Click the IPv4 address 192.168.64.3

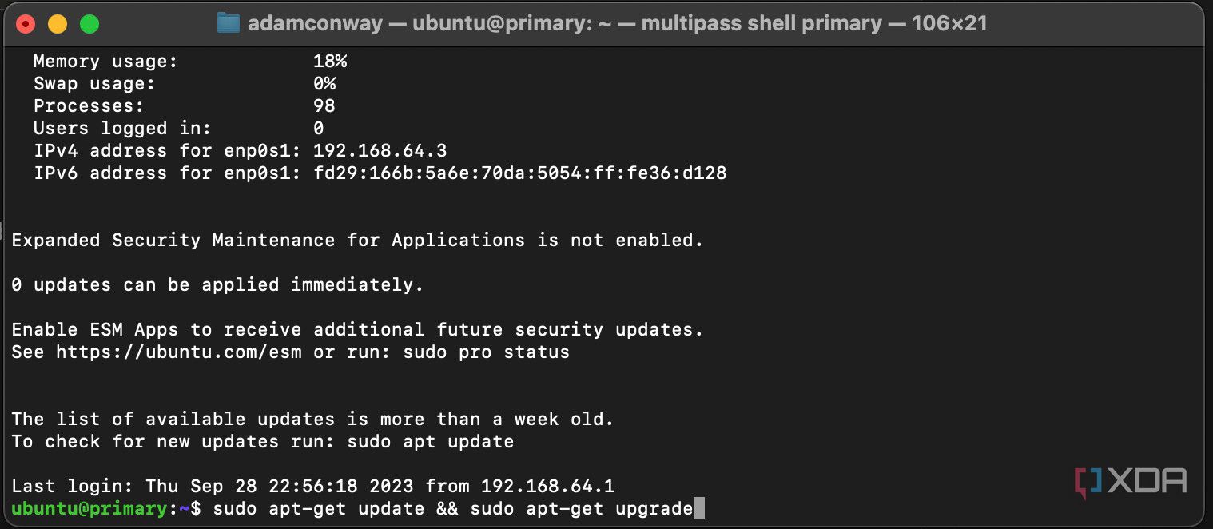pos(380,150)
